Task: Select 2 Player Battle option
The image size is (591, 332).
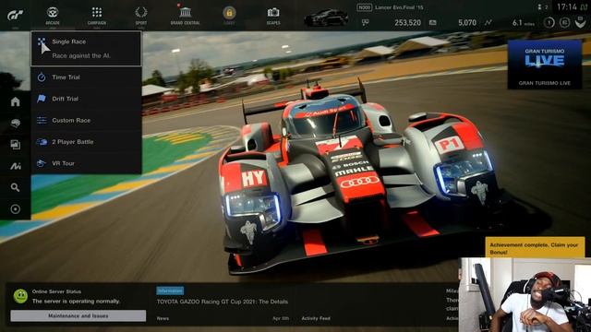Action: pyautogui.click(x=86, y=142)
